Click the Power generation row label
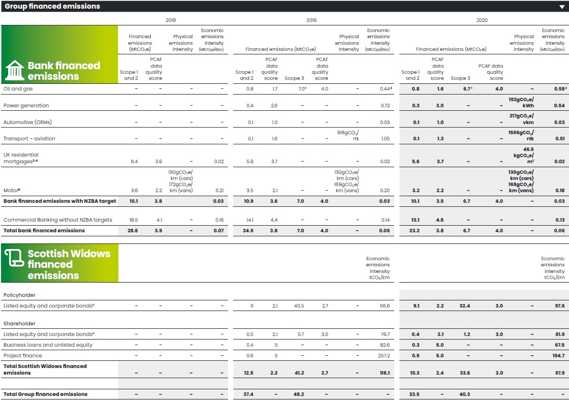The height and width of the screenshot is (400, 569). click(26, 106)
